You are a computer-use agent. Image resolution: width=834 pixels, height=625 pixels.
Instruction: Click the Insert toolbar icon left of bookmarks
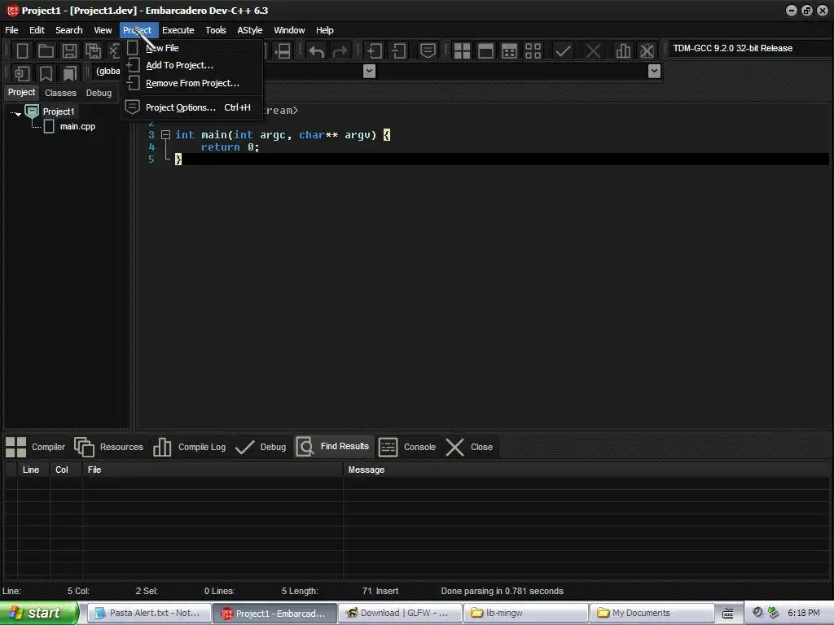point(22,72)
